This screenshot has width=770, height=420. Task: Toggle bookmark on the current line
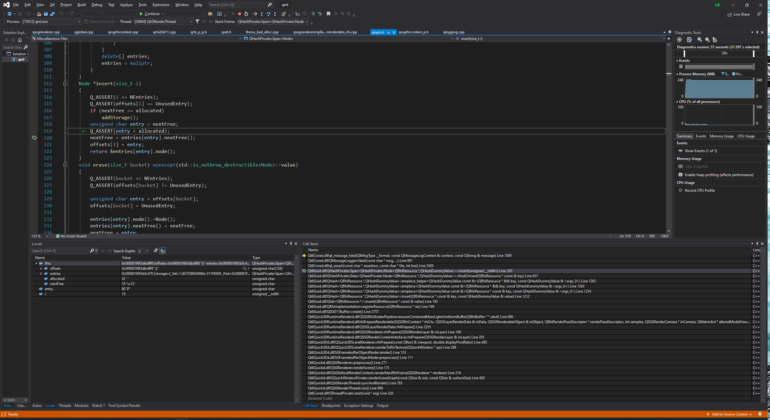328,14
